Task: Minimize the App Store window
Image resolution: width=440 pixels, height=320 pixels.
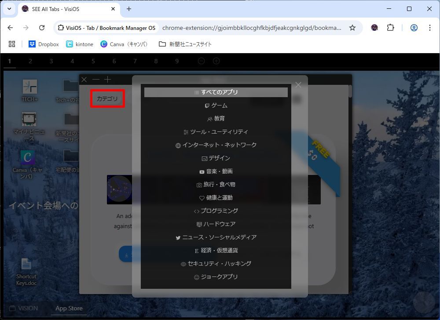Action: coord(96,80)
